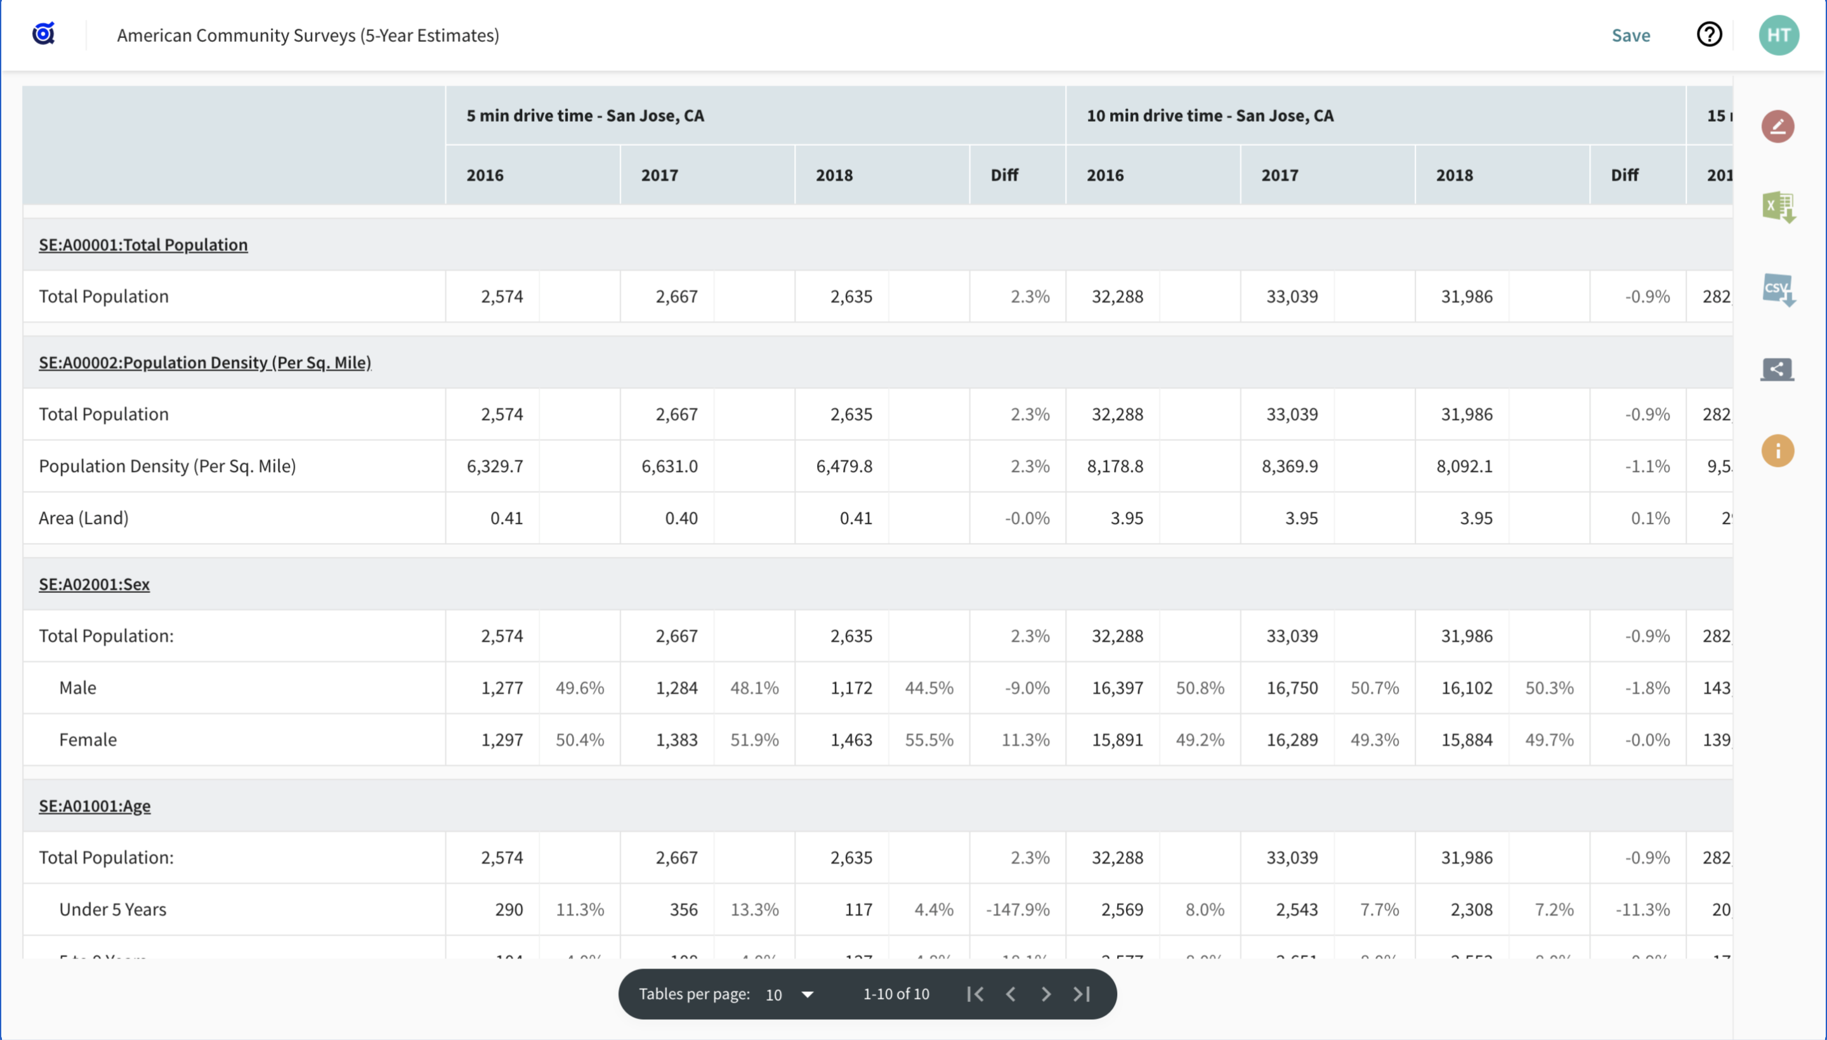Click the -147.9% diff value
1827x1040 pixels.
tap(1018, 909)
